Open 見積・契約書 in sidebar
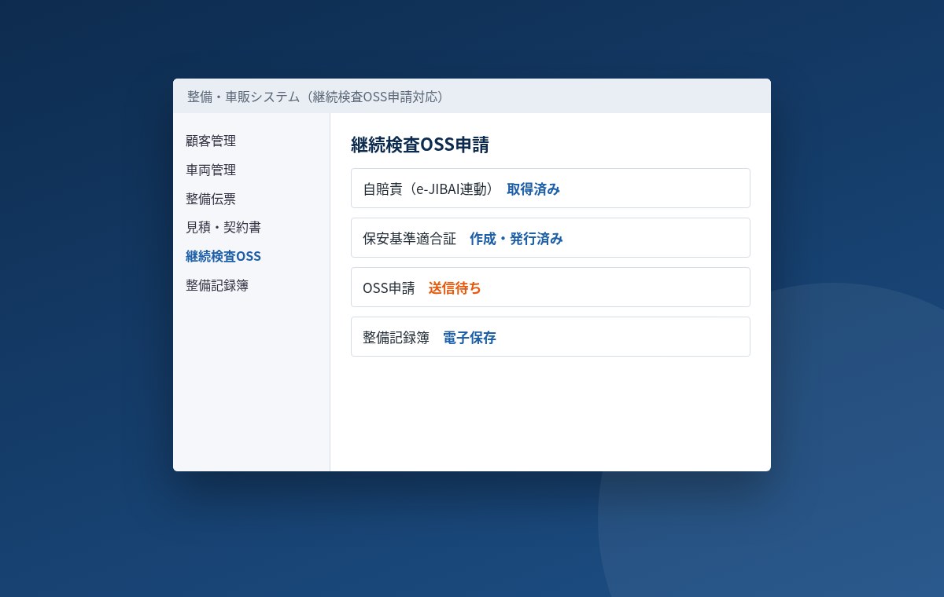Screen dimensions: 944x597 223,228
